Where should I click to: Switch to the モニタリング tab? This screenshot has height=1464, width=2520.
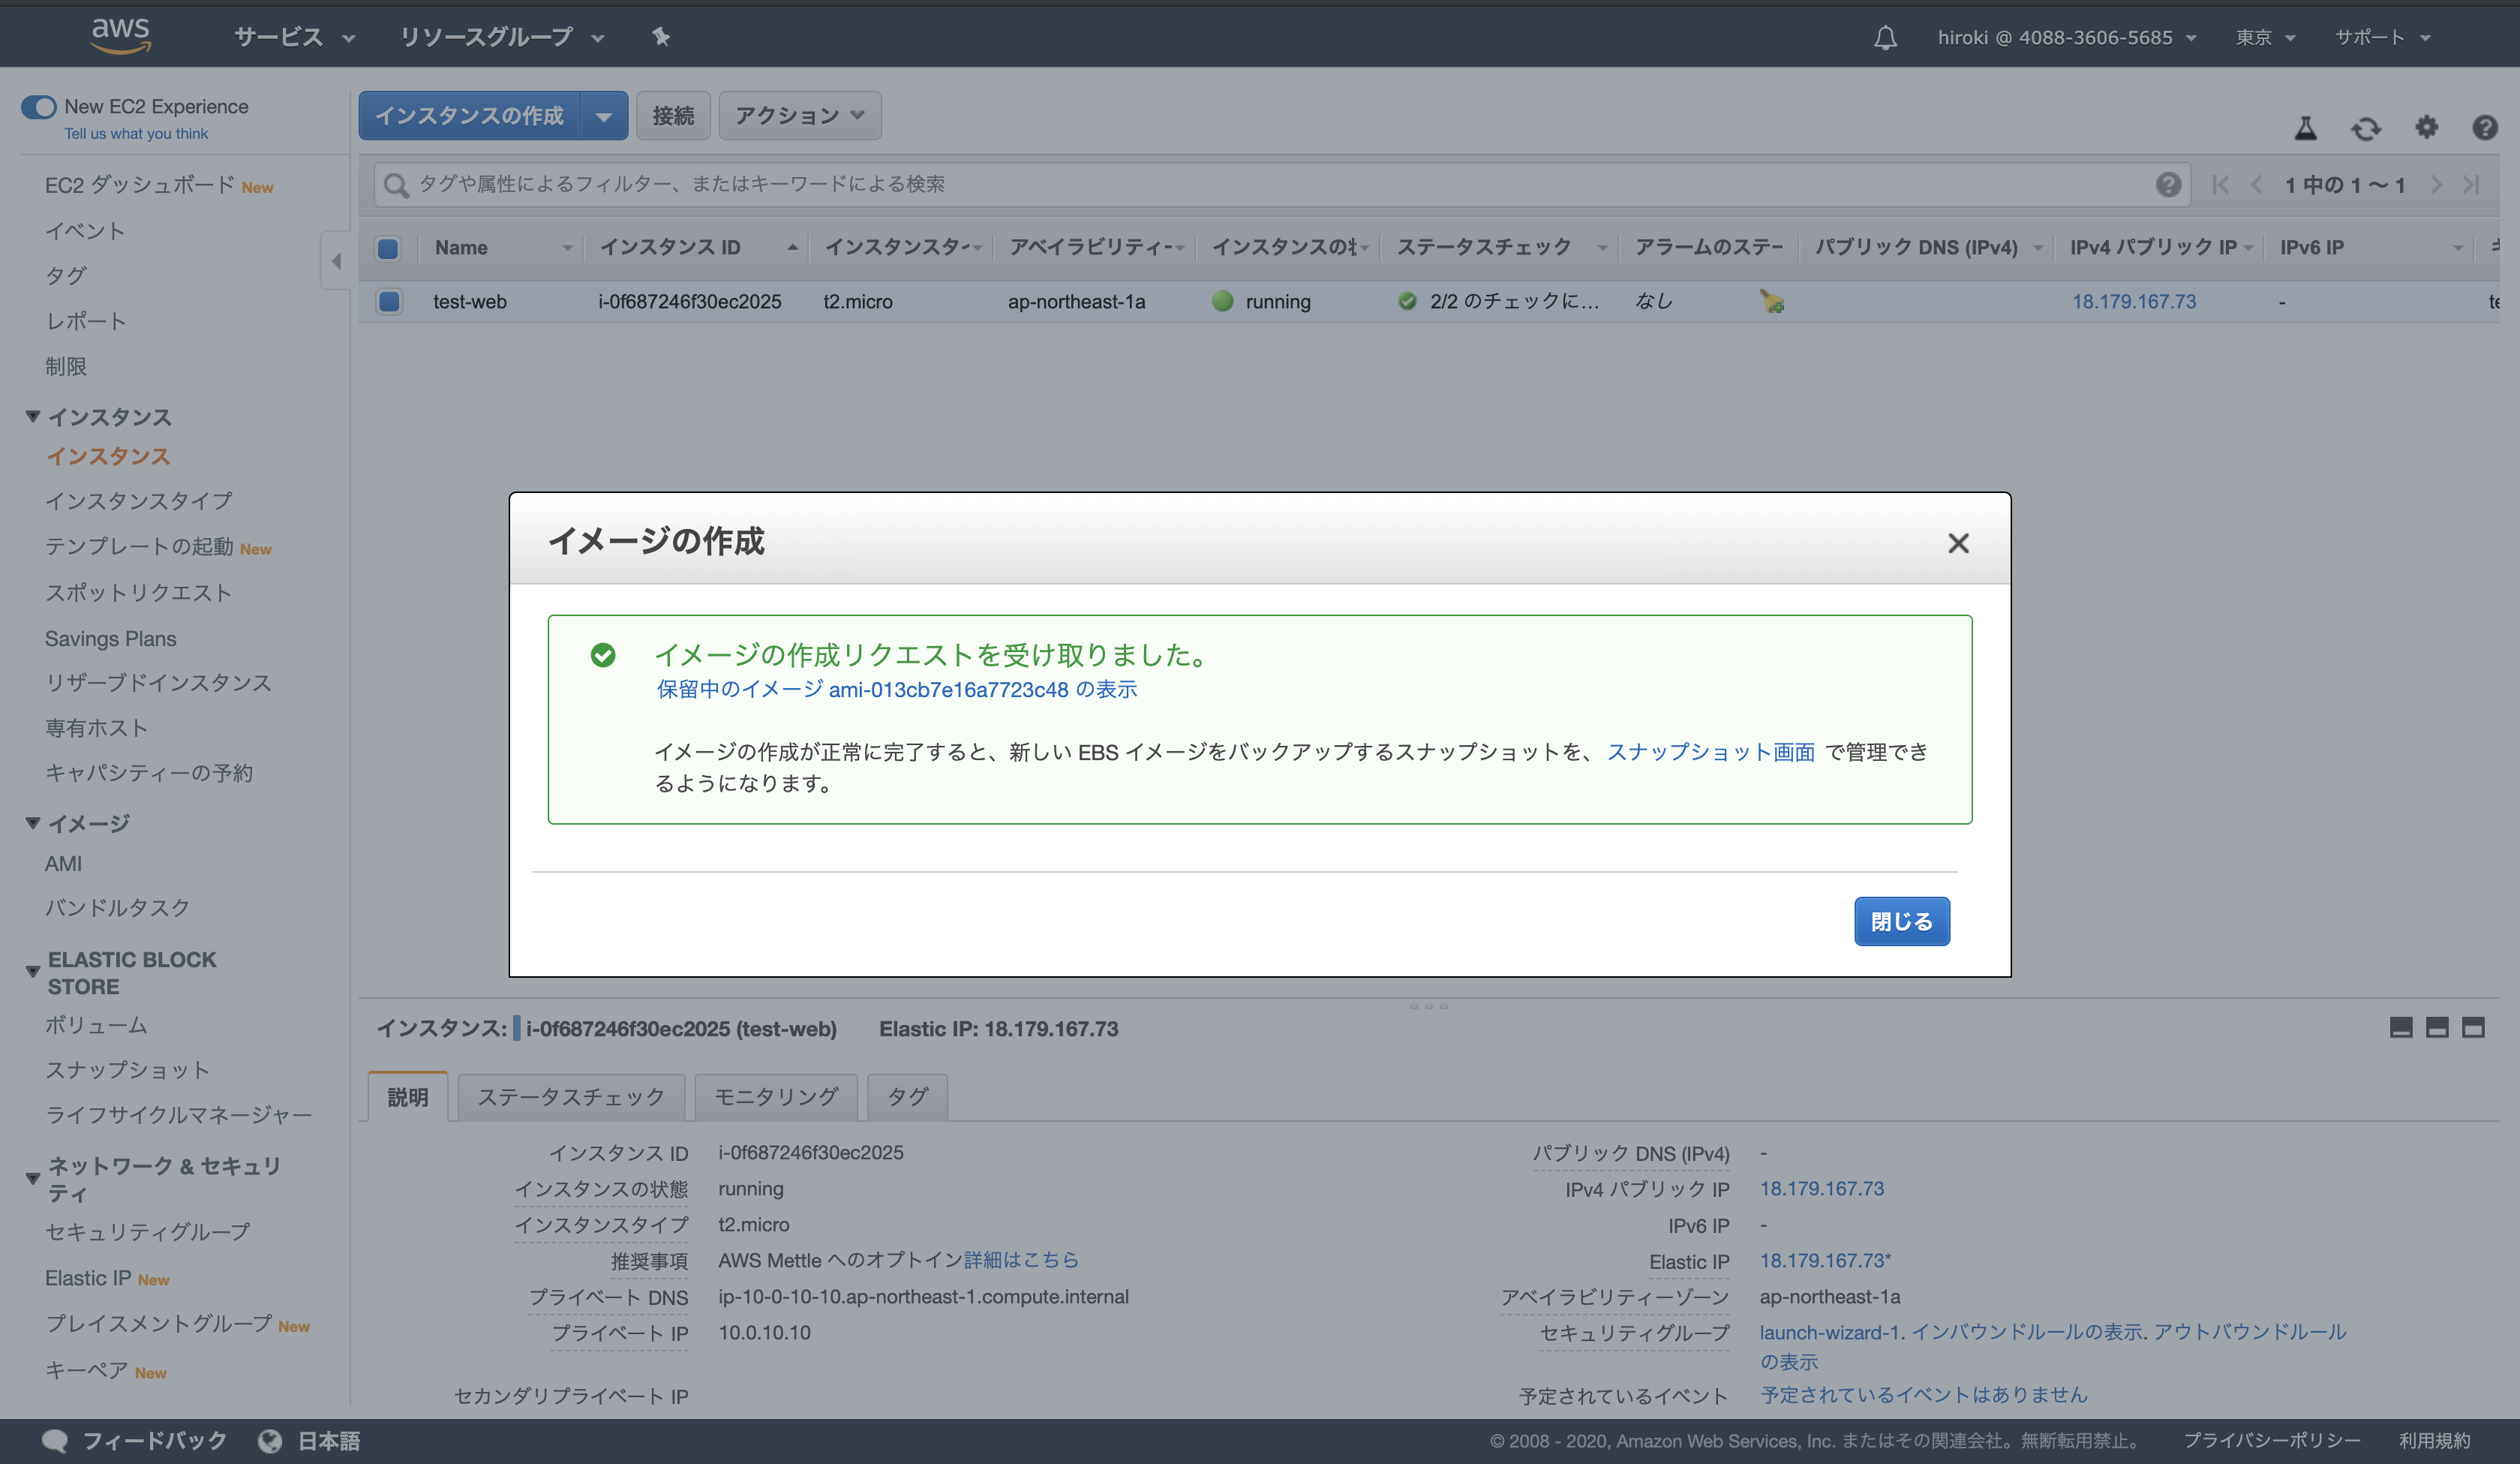coord(775,1096)
